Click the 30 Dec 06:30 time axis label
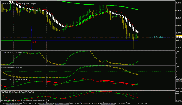Screen dimensions: 182x105 coord(74,104)
